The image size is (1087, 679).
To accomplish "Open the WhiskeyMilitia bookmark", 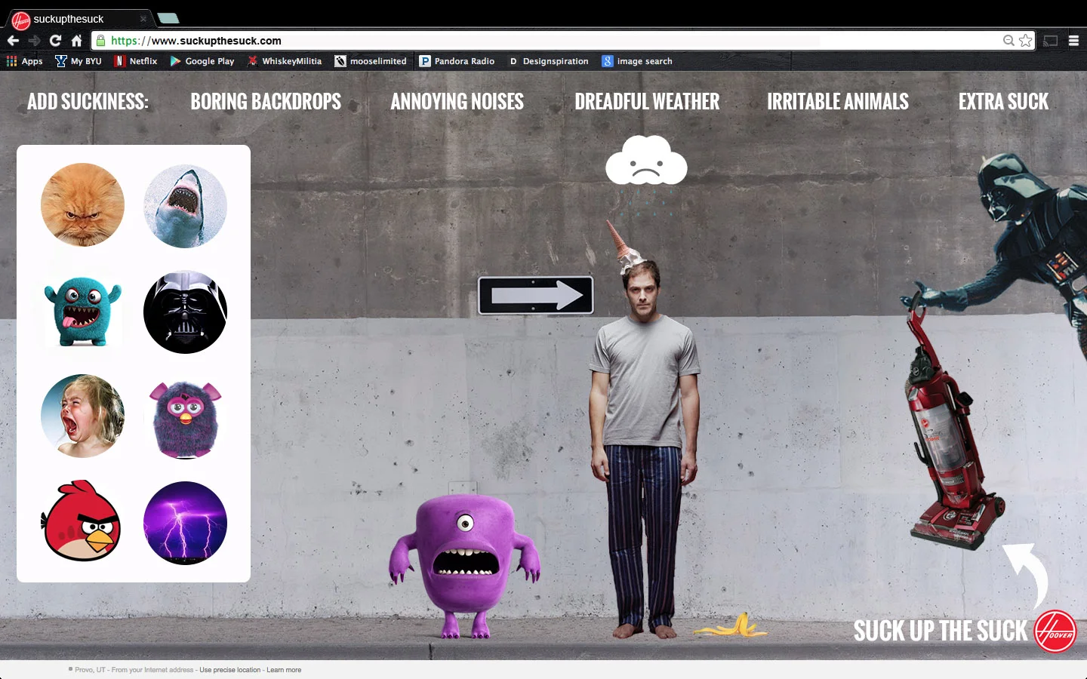I will 285,61.
